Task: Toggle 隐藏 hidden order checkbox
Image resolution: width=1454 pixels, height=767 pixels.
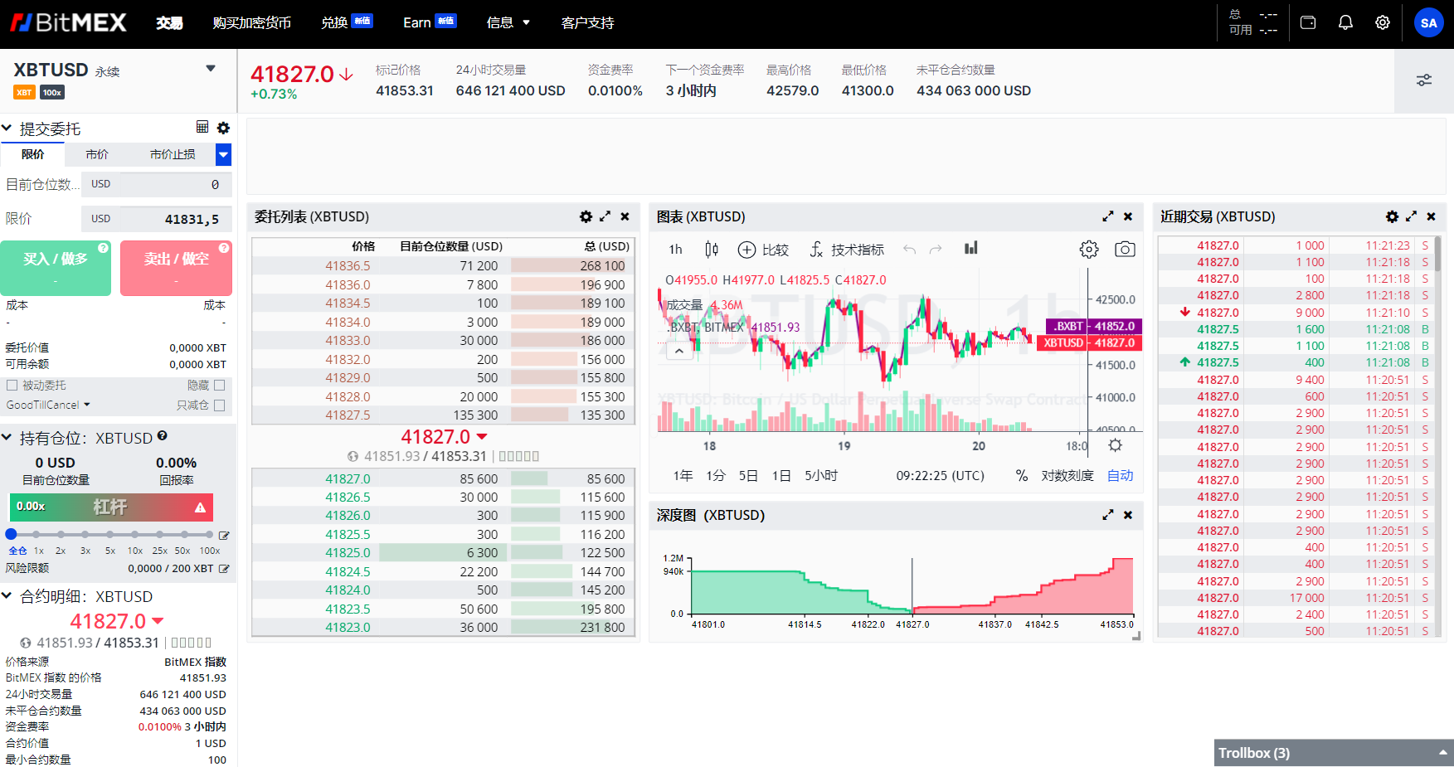Action: click(220, 386)
